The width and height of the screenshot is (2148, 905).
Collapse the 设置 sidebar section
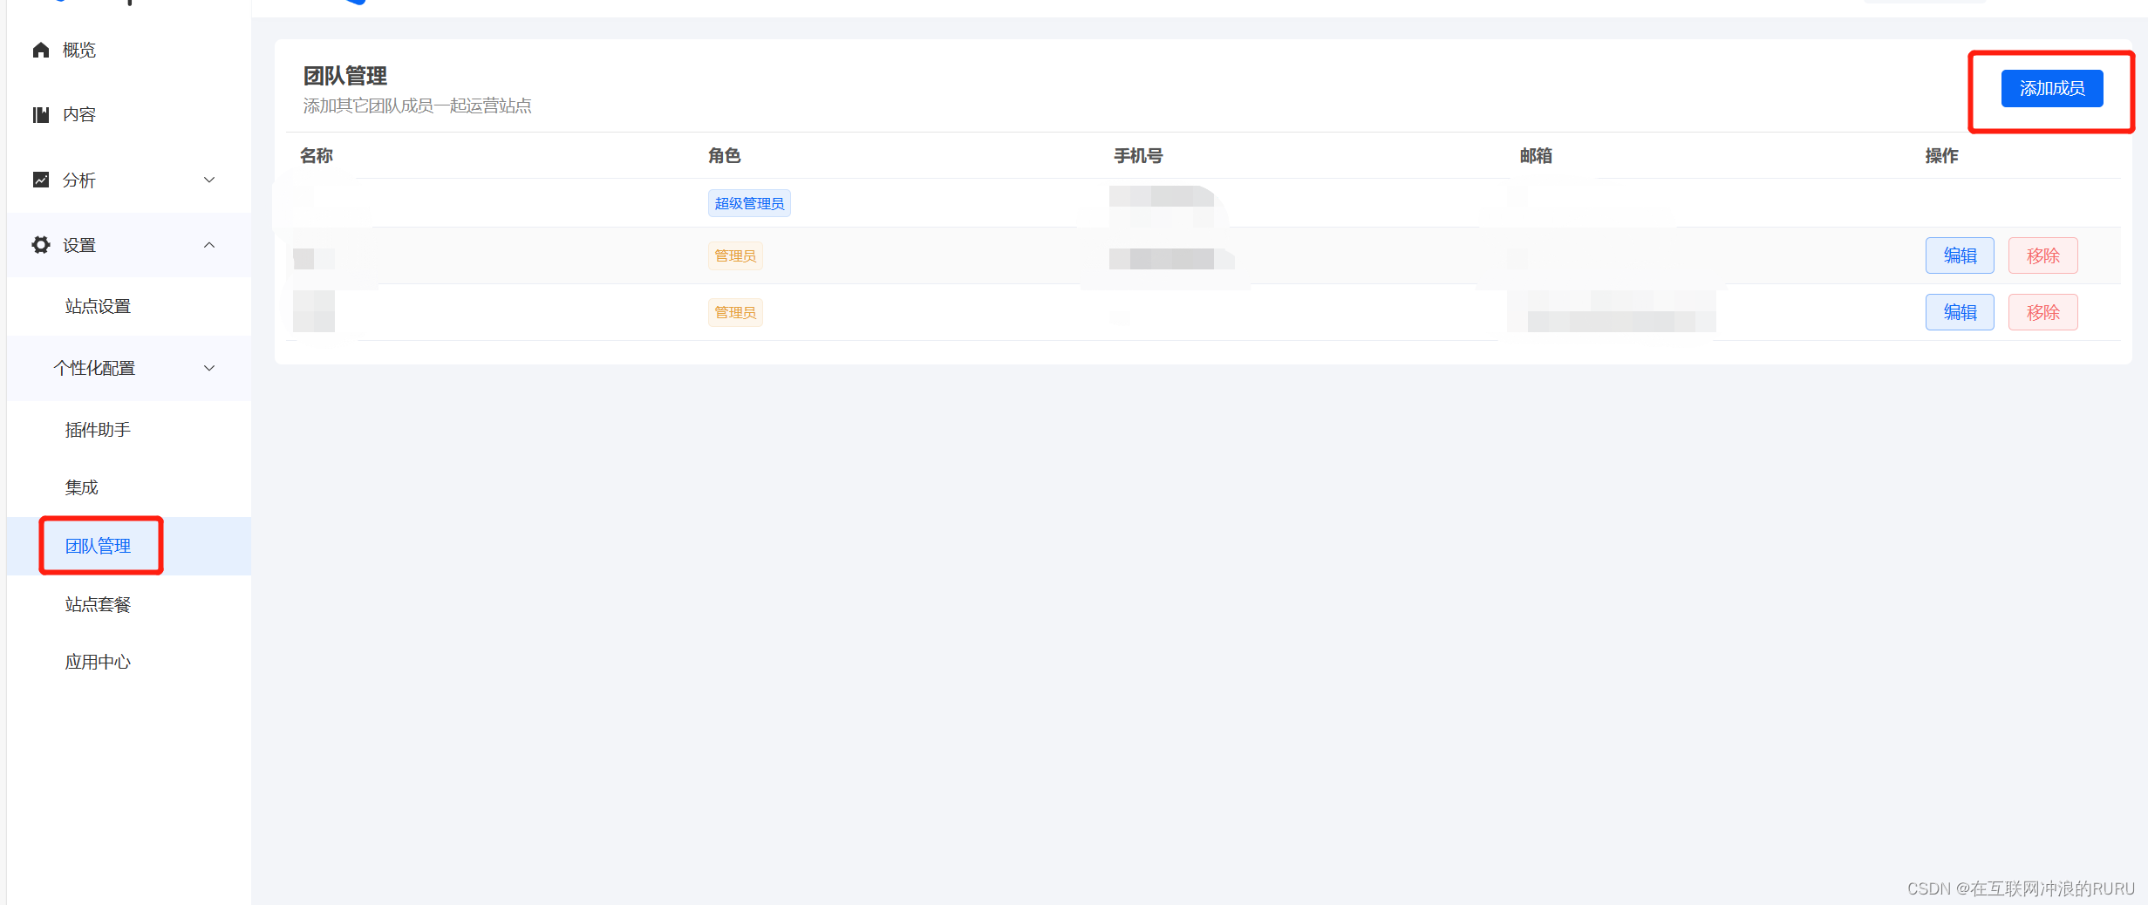[x=208, y=245]
